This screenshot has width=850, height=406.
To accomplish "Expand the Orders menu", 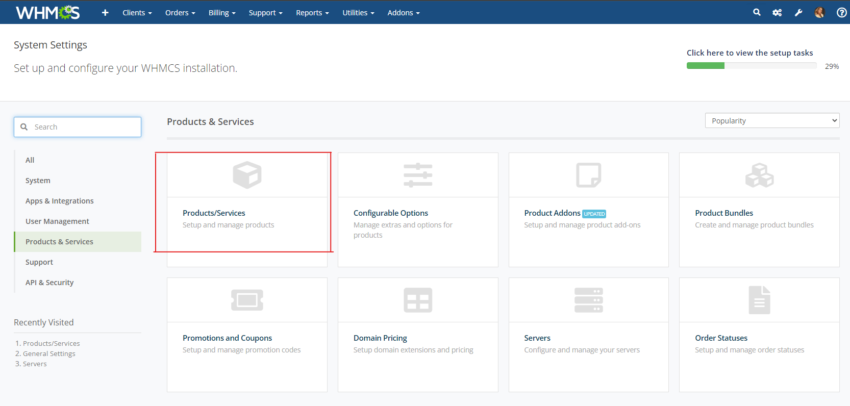I will tap(180, 13).
